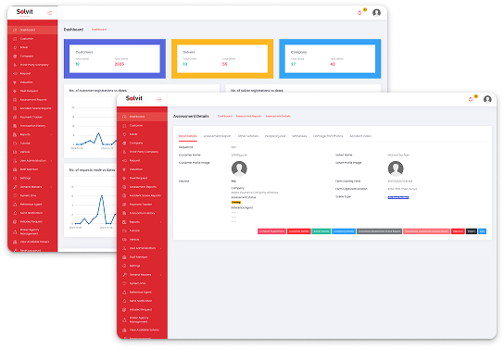Toggle sidebar hamburger in Assessment Details window
The width and height of the screenshot is (504, 349).
[158, 99]
